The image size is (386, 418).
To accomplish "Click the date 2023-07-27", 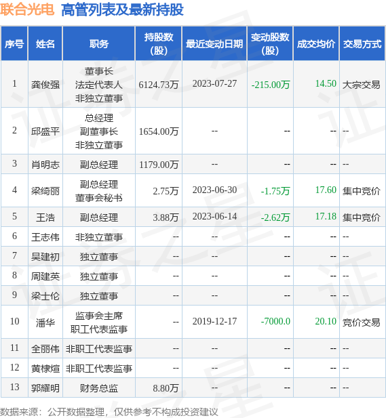I will coord(214,83).
